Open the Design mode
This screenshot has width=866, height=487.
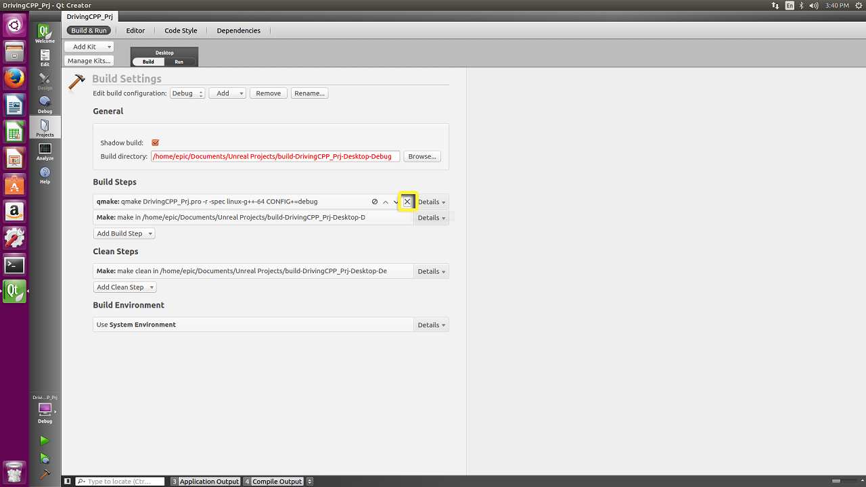pyautogui.click(x=45, y=81)
